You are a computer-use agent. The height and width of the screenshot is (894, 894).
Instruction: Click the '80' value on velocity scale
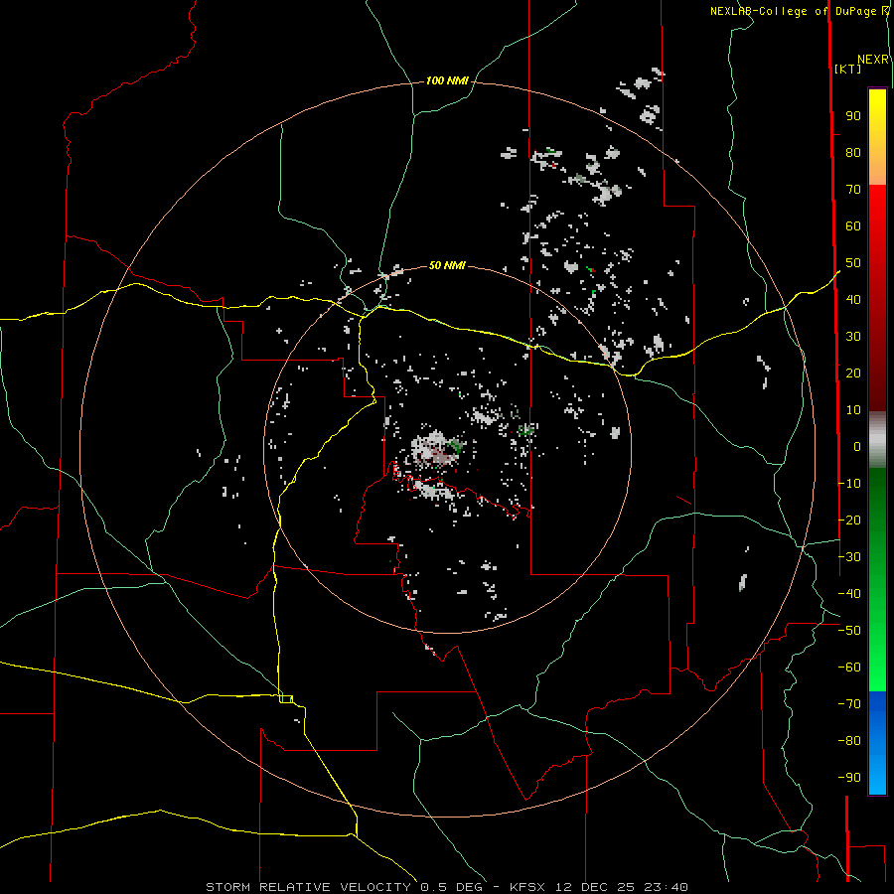[x=853, y=153]
